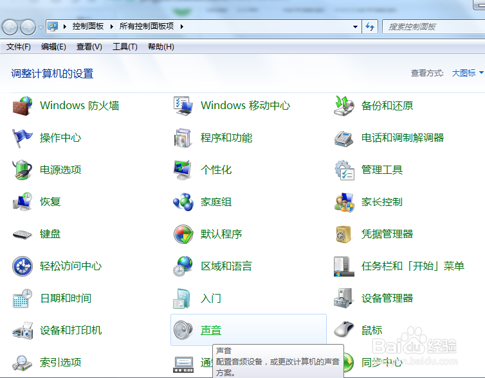Open the 鼠标 mouse icon
Viewport: 485px width, 378px height.
point(344,330)
